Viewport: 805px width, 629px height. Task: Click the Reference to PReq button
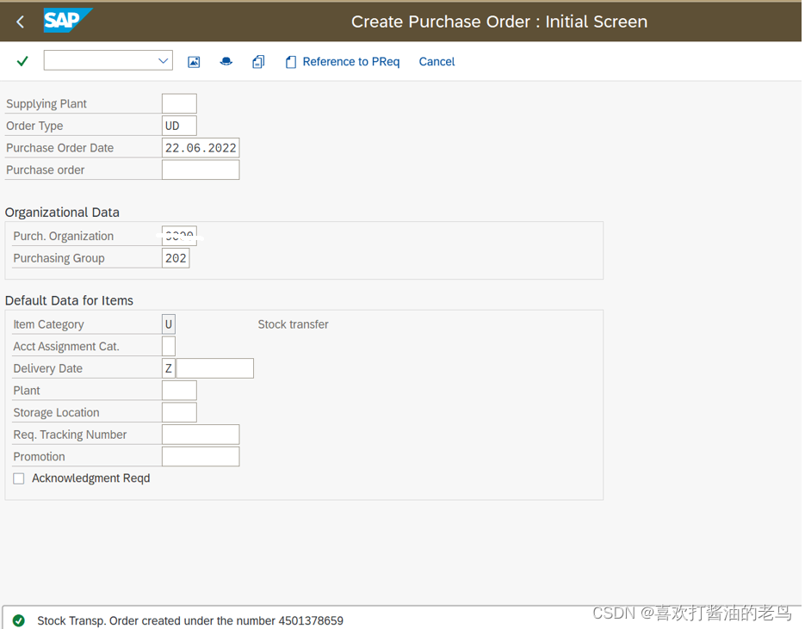[x=343, y=62]
